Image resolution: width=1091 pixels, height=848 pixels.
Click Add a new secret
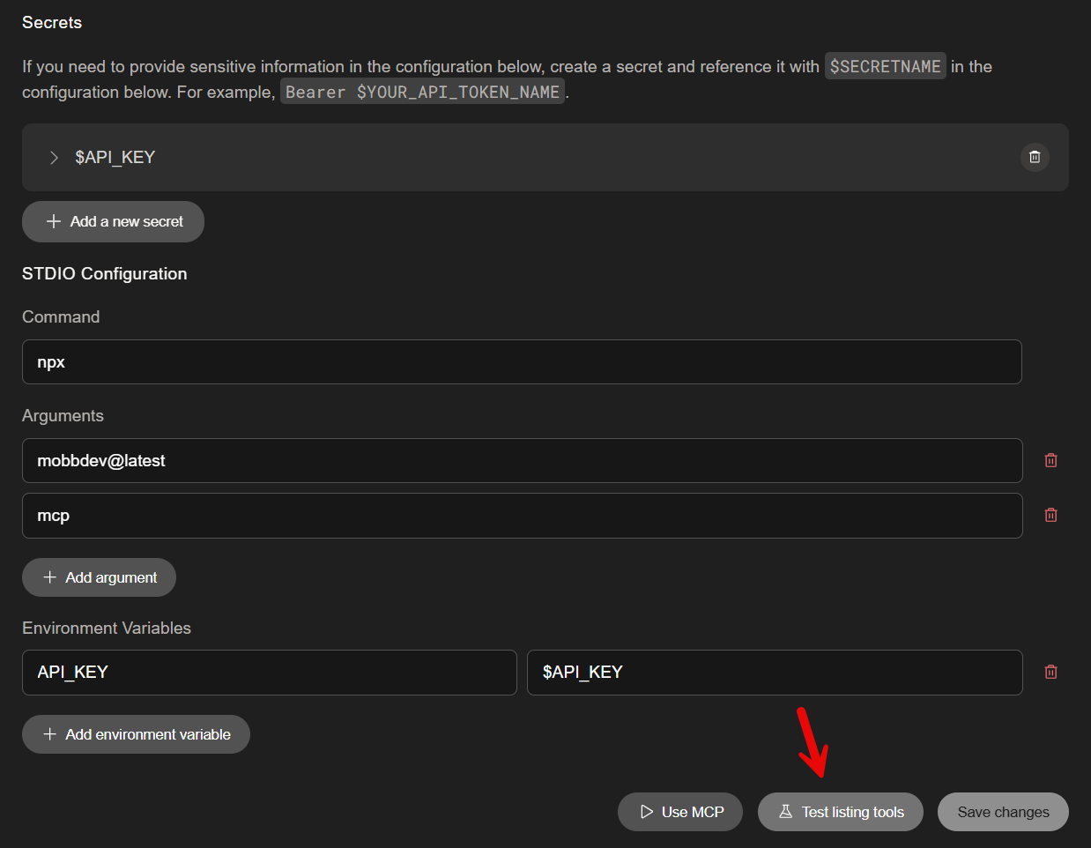[x=113, y=222]
